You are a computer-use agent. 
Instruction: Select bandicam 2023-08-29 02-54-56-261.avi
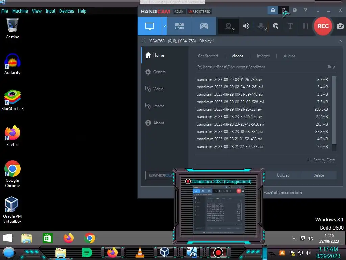coord(262,87)
